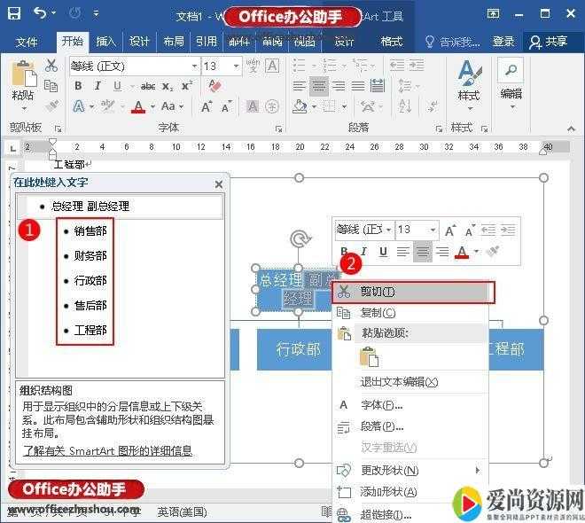Click the rotate handle above selected shape

301,239
